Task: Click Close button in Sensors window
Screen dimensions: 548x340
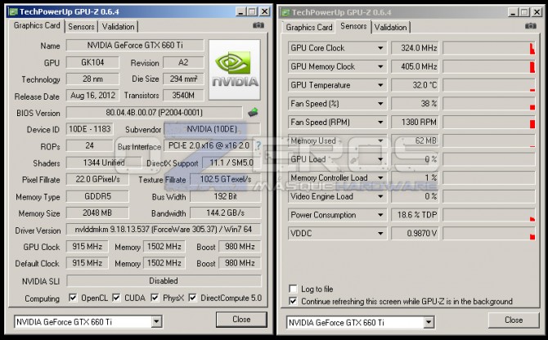Action: tap(514, 320)
